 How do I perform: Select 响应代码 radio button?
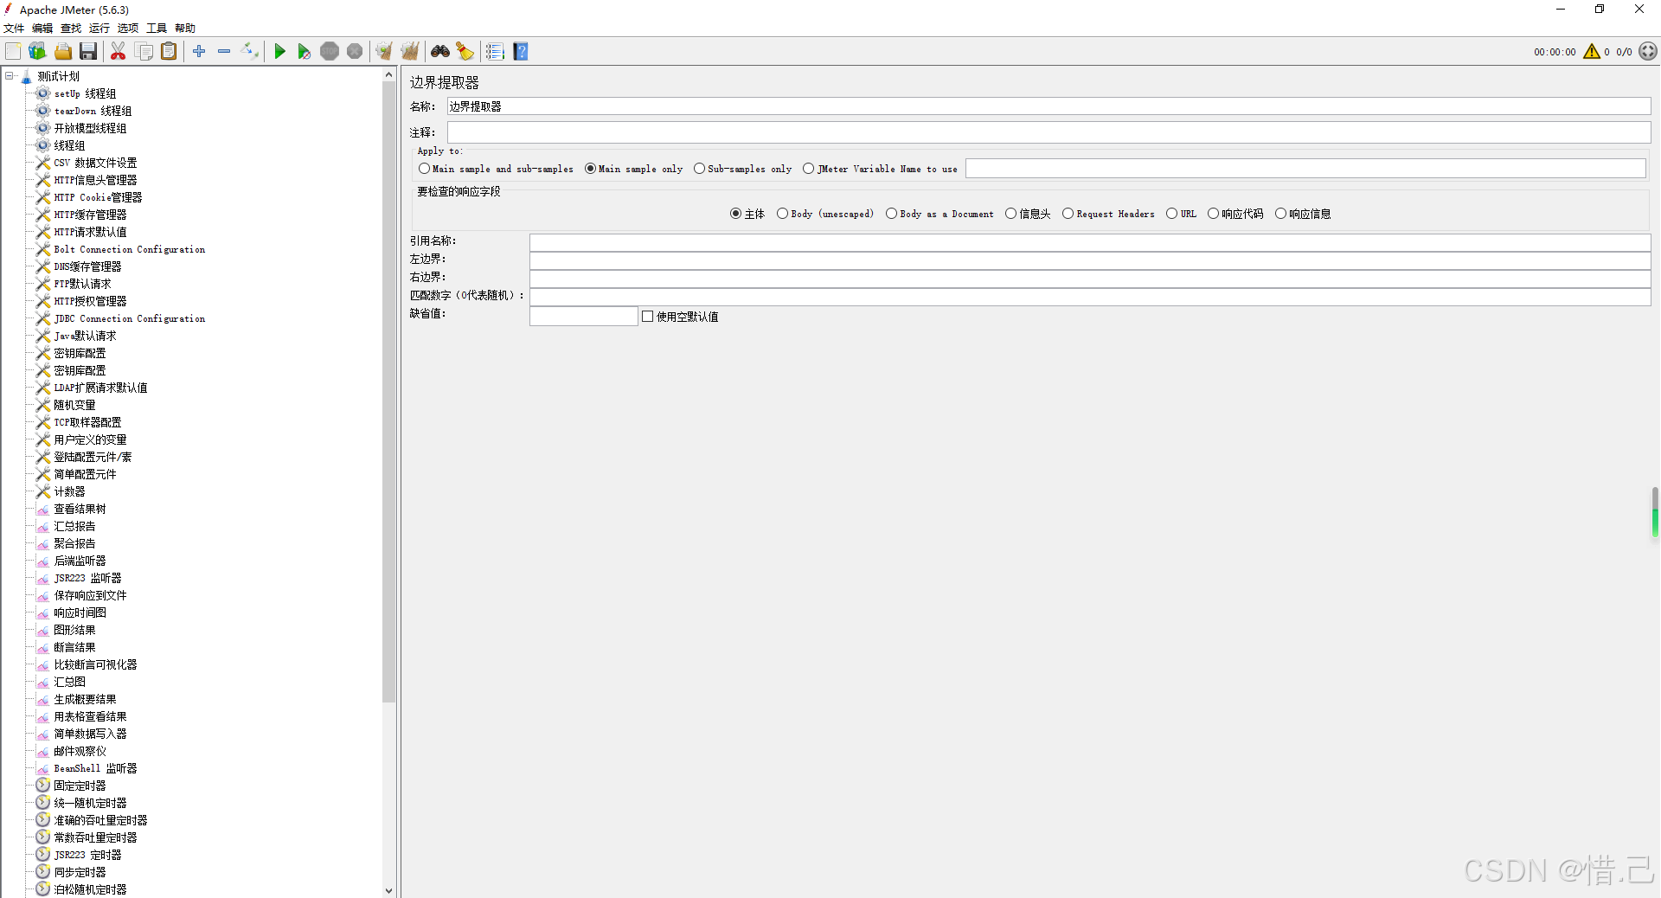(1235, 214)
